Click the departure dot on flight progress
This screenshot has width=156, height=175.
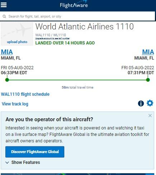pos(7,80)
